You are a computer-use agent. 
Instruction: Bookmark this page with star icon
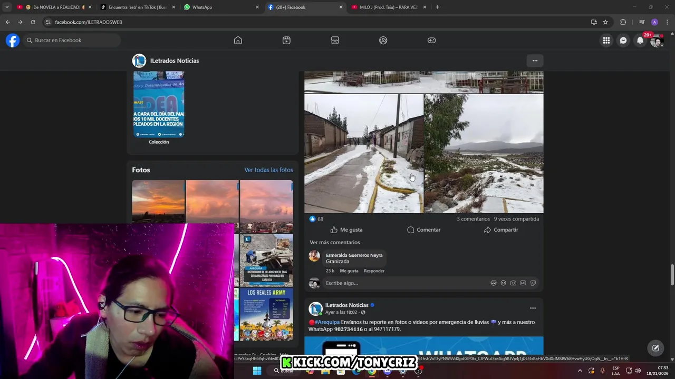click(605, 22)
